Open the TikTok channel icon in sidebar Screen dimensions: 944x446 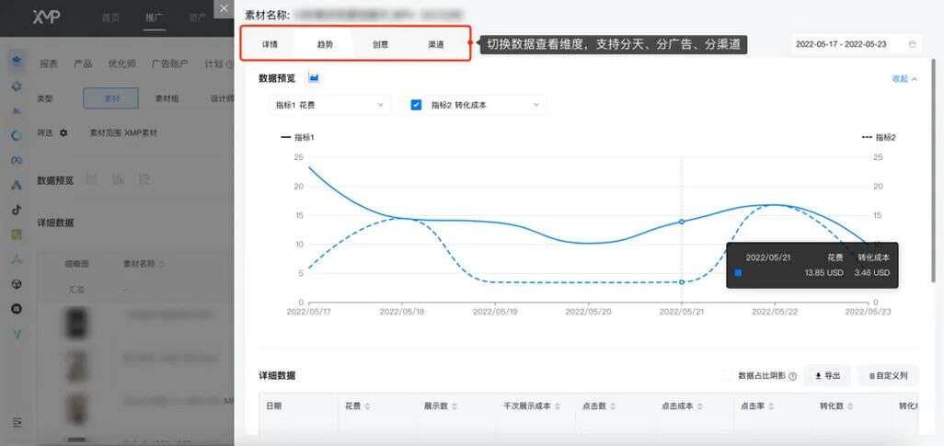17,210
